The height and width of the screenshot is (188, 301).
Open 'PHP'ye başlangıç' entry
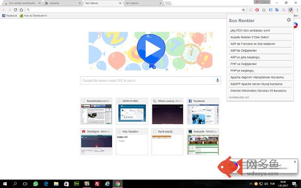pyautogui.click(x=260, y=70)
